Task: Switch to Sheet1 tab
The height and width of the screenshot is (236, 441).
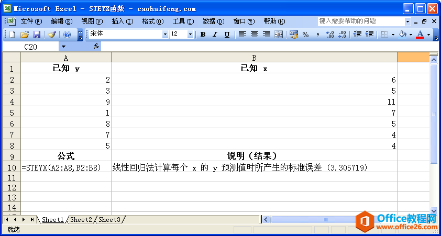Action: click(x=53, y=220)
